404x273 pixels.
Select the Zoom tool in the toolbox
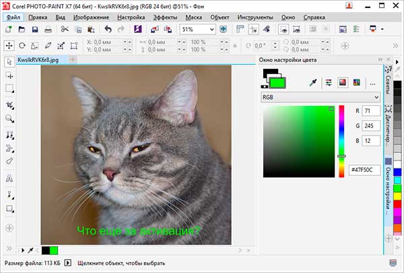(x=9, y=117)
